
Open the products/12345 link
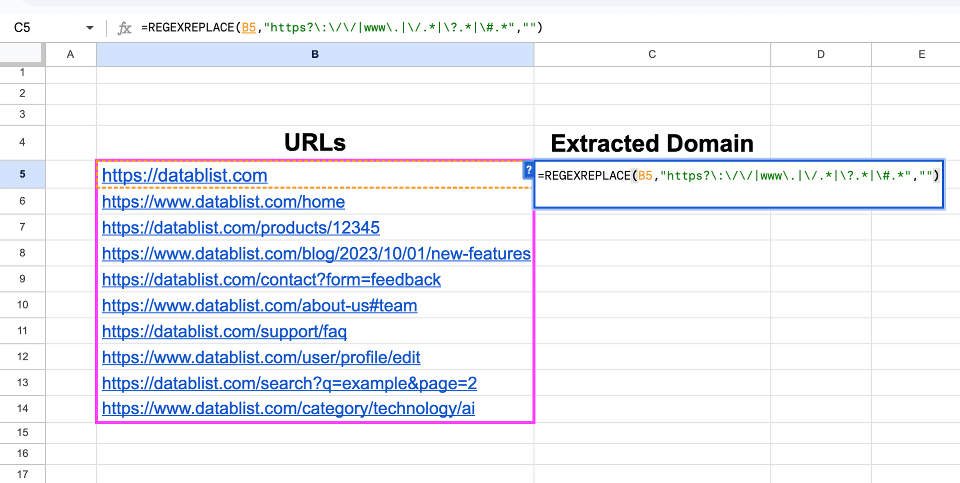[x=240, y=227]
